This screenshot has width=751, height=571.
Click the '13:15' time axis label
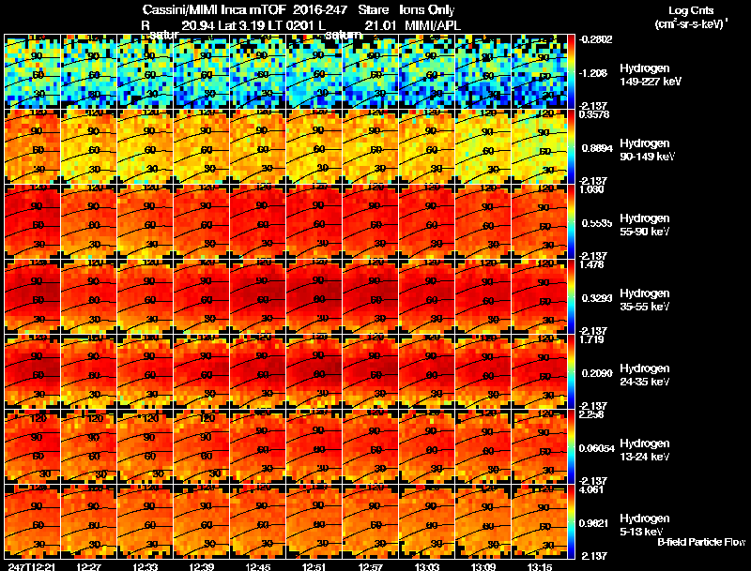coord(540,567)
